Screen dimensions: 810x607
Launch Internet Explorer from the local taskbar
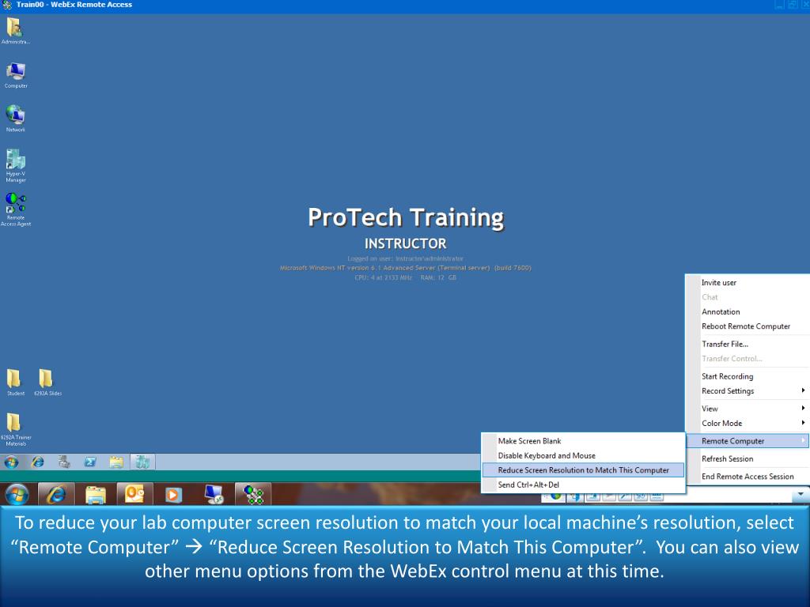(56, 495)
